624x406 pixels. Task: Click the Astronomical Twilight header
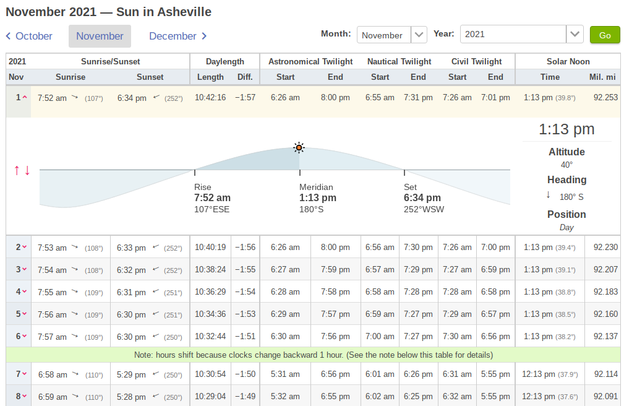coord(310,61)
